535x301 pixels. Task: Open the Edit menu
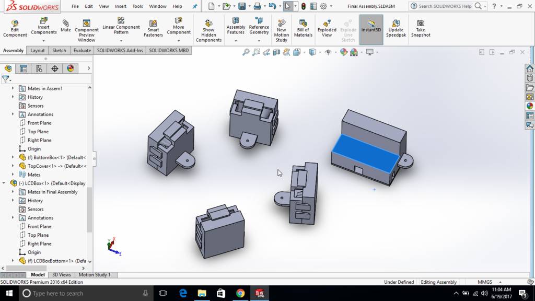(89, 6)
